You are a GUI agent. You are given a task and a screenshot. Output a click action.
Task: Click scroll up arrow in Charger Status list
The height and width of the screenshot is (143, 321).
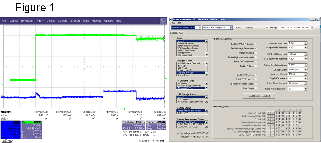(206, 63)
